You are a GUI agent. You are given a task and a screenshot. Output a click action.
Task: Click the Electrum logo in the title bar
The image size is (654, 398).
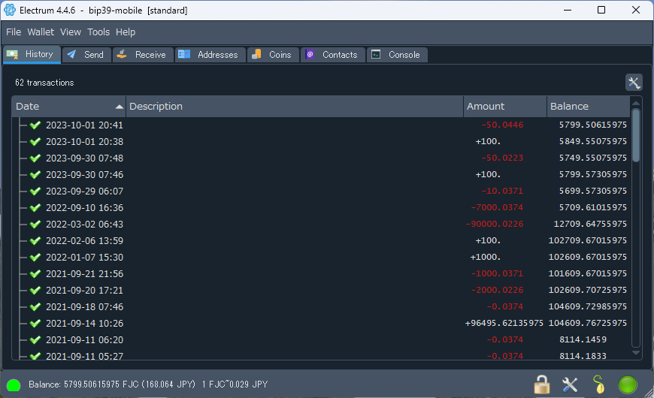(10, 10)
